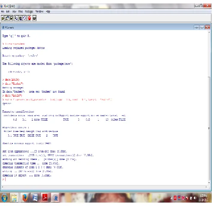Open the Windows menu
The image size is (213, 206).
(39, 12)
